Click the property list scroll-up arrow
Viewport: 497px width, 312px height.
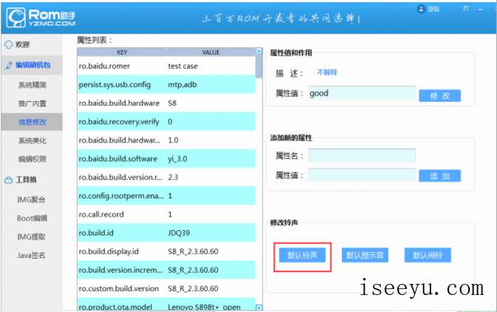pos(259,51)
